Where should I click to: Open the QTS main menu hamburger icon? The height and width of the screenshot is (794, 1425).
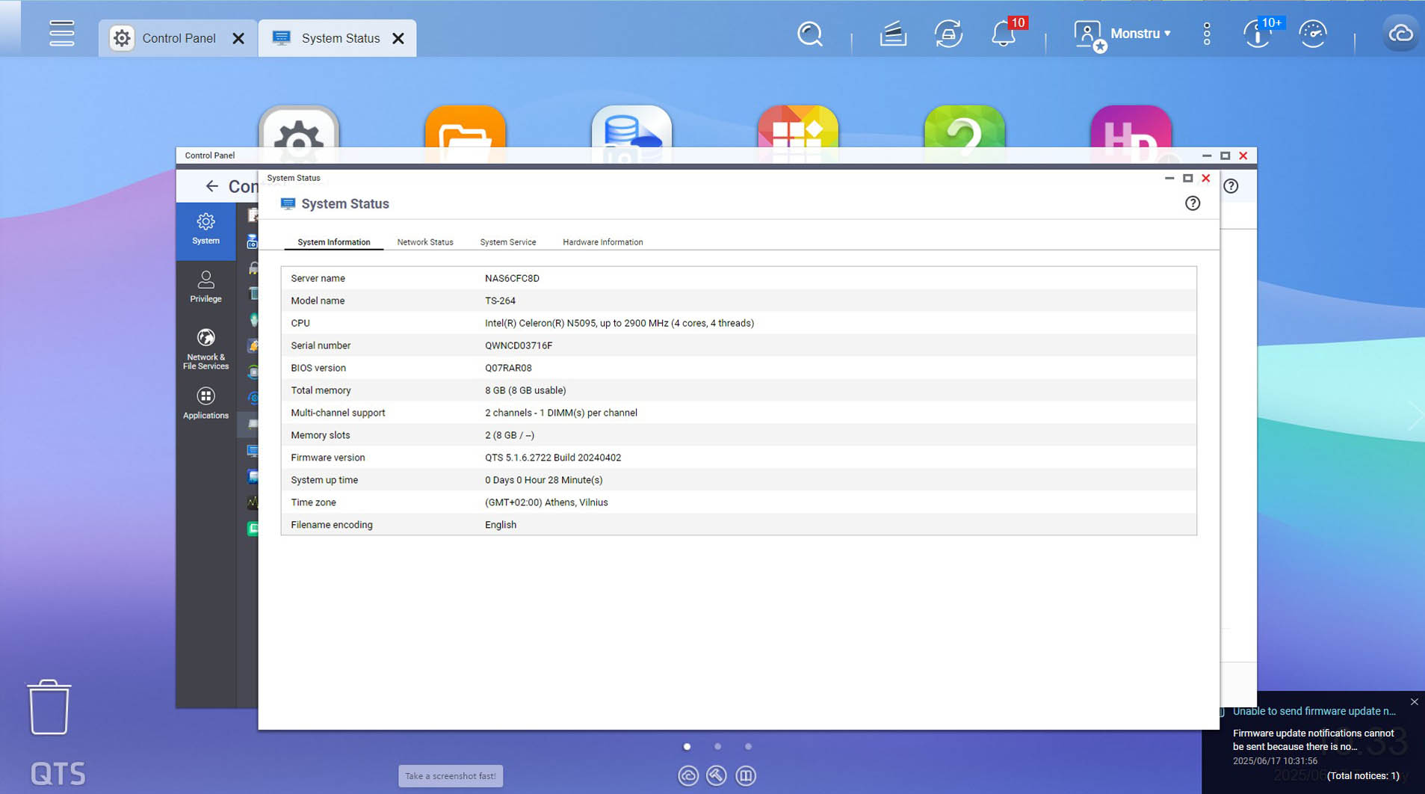(61, 34)
